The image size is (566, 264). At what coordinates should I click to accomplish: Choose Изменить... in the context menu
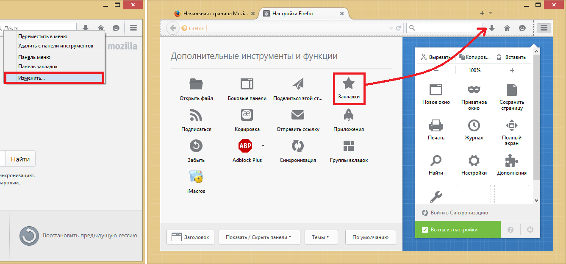[x=53, y=78]
